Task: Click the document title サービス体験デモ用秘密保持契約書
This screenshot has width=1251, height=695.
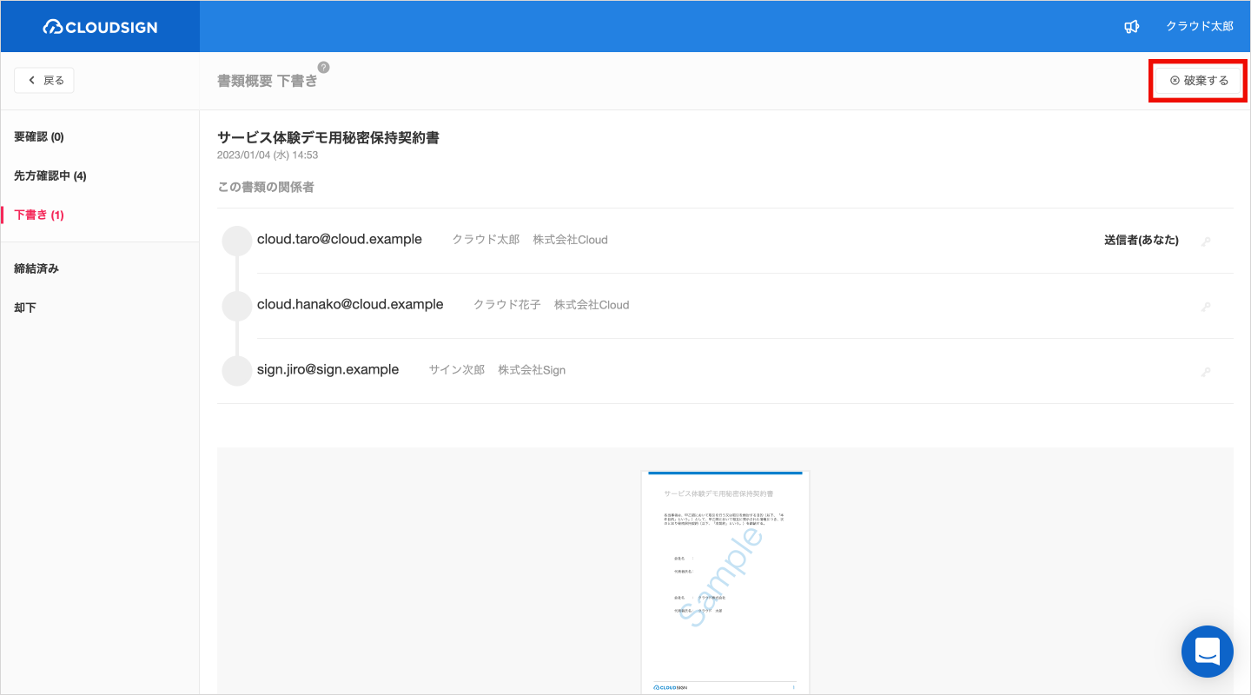Action: point(328,138)
